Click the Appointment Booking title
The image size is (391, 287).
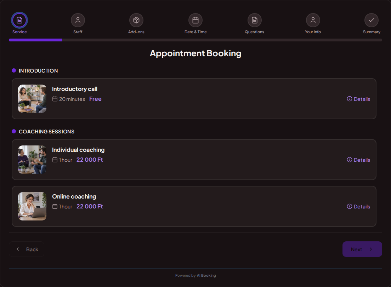click(195, 53)
